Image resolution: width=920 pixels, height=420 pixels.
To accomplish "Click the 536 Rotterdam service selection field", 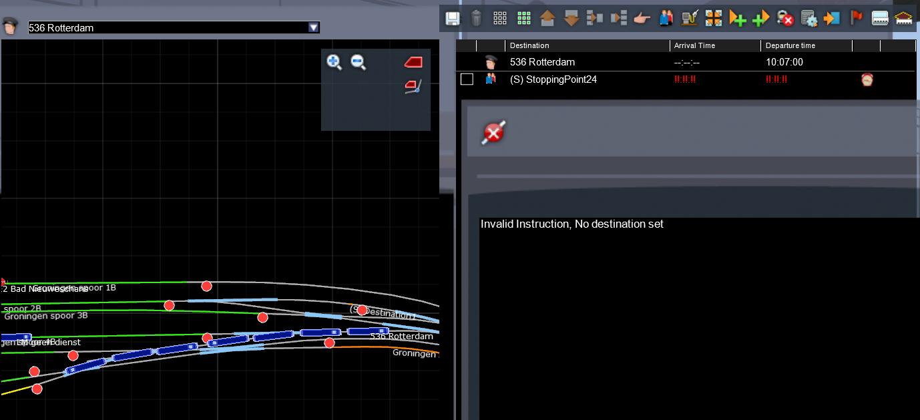I will point(174,27).
